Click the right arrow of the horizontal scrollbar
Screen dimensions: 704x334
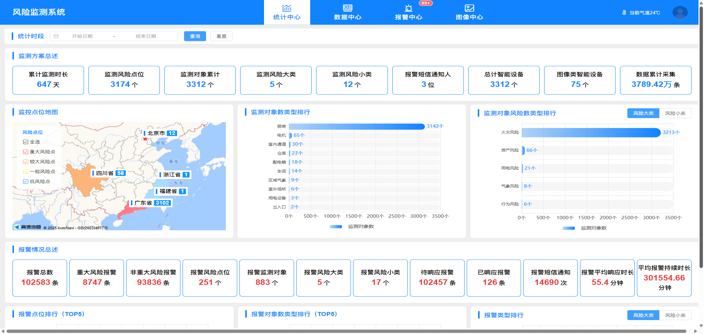696,331
